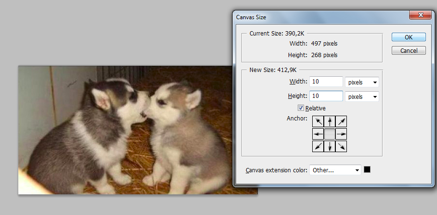Open the Height units pixels dropdown
Screen dimensions: 437x215
pos(362,96)
